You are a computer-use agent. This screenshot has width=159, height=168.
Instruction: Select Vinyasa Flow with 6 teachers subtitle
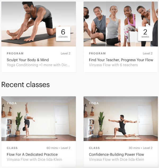point(113,65)
